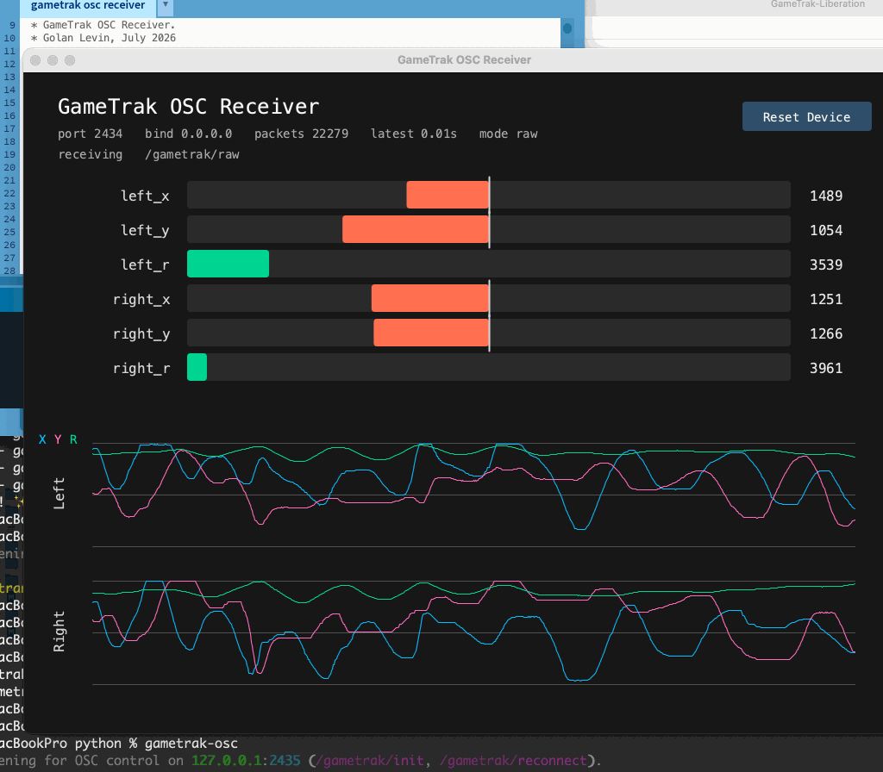Click the Left graph axis label
The image size is (883, 772).
pyautogui.click(x=59, y=494)
